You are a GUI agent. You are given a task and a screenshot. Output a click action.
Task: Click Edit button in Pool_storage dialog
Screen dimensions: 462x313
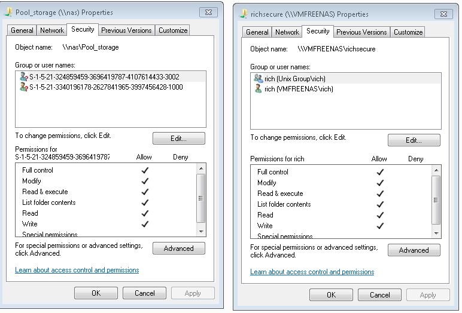[x=178, y=139]
